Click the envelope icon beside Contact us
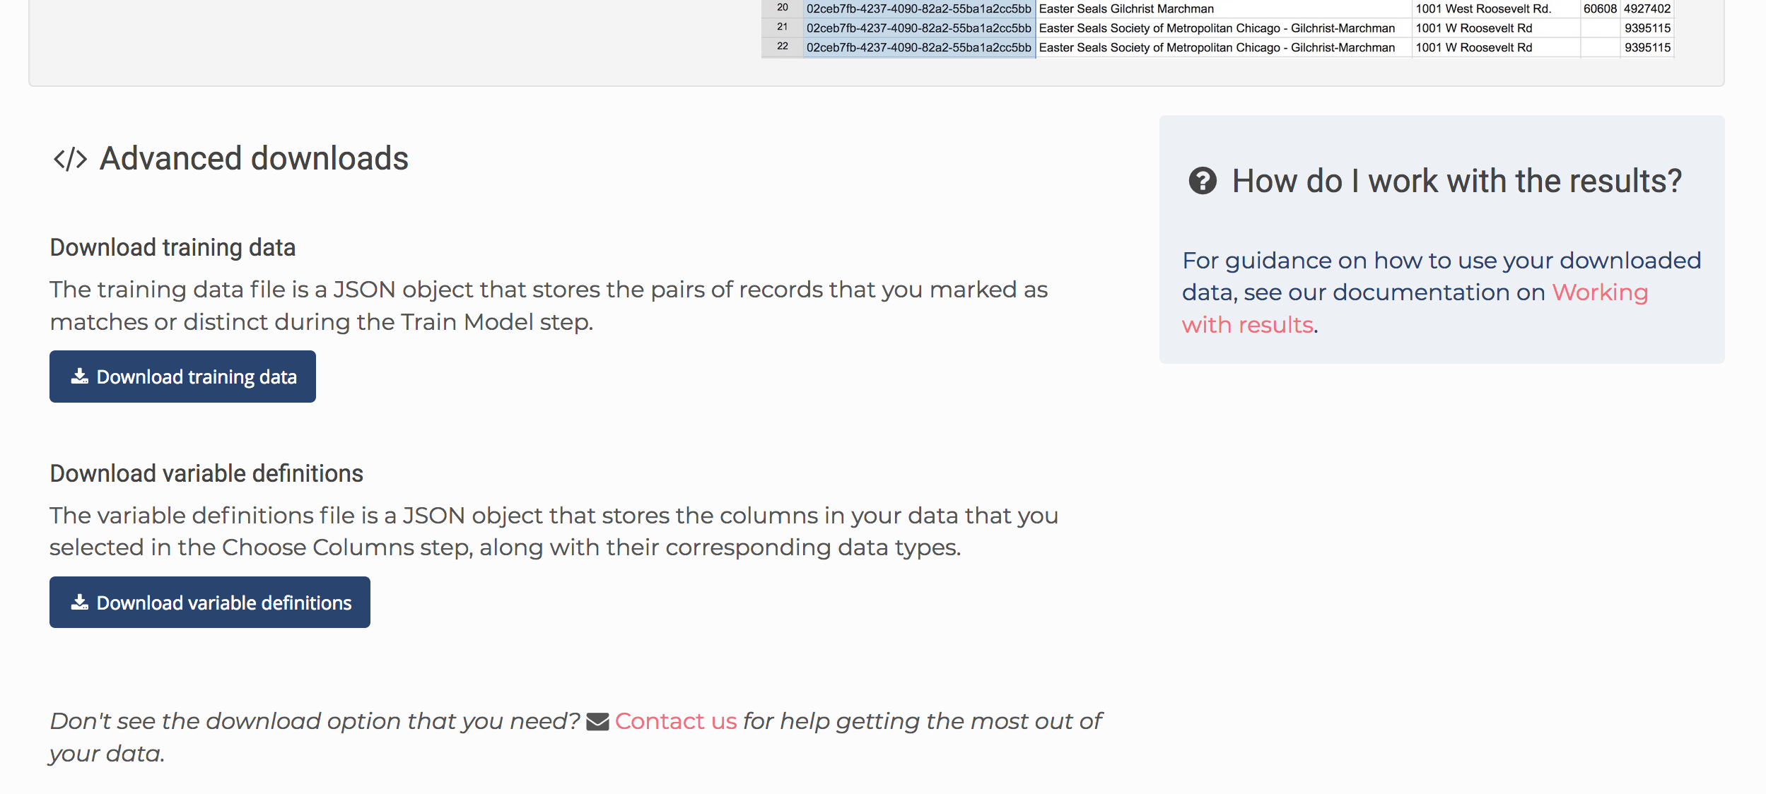 point(597,722)
